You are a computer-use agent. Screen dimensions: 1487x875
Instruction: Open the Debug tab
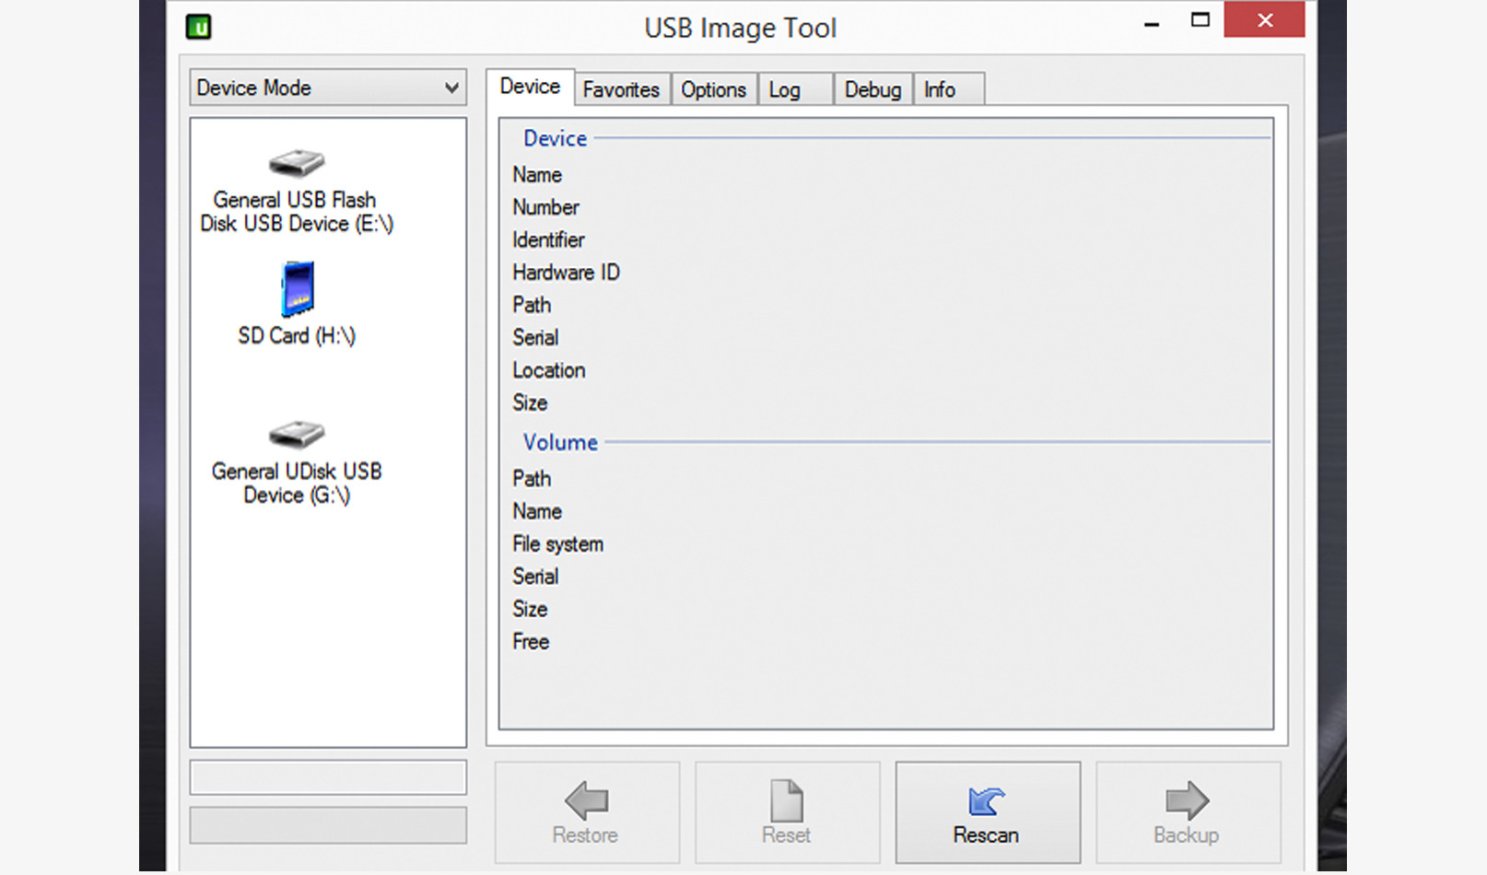[x=872, y=89]
